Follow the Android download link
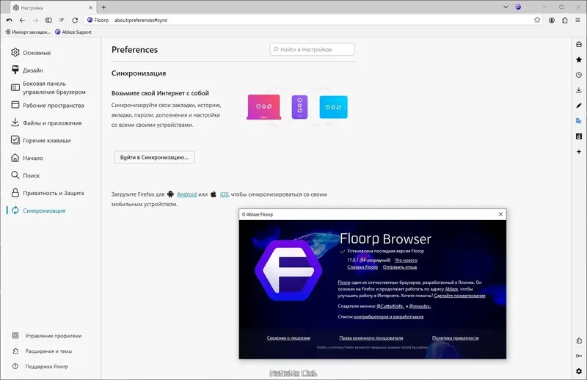Screen dimensions: 587x380 187,194
